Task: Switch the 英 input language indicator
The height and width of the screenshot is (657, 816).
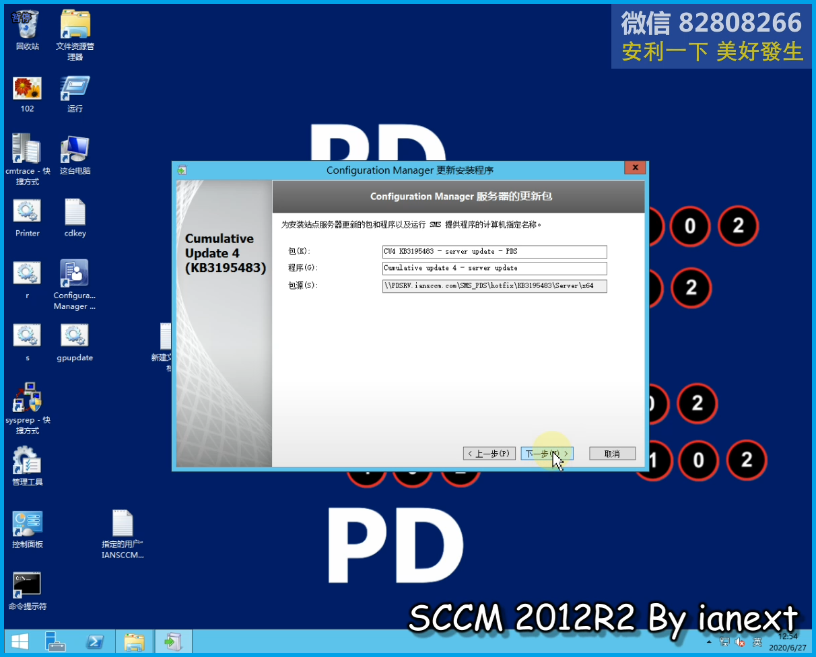Action: [x=757, y=642]
